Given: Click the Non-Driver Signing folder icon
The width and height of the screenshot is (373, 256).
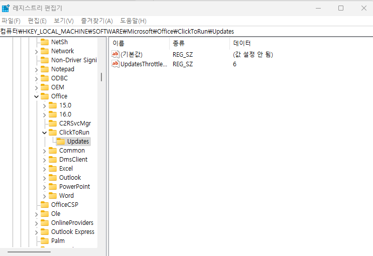Looking at the screenshot, I should tap(45, 60).
